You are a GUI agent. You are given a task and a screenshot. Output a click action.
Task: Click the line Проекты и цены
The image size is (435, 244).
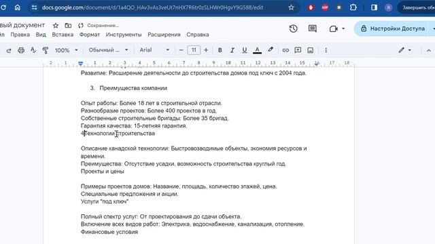[x=103, y=171]
